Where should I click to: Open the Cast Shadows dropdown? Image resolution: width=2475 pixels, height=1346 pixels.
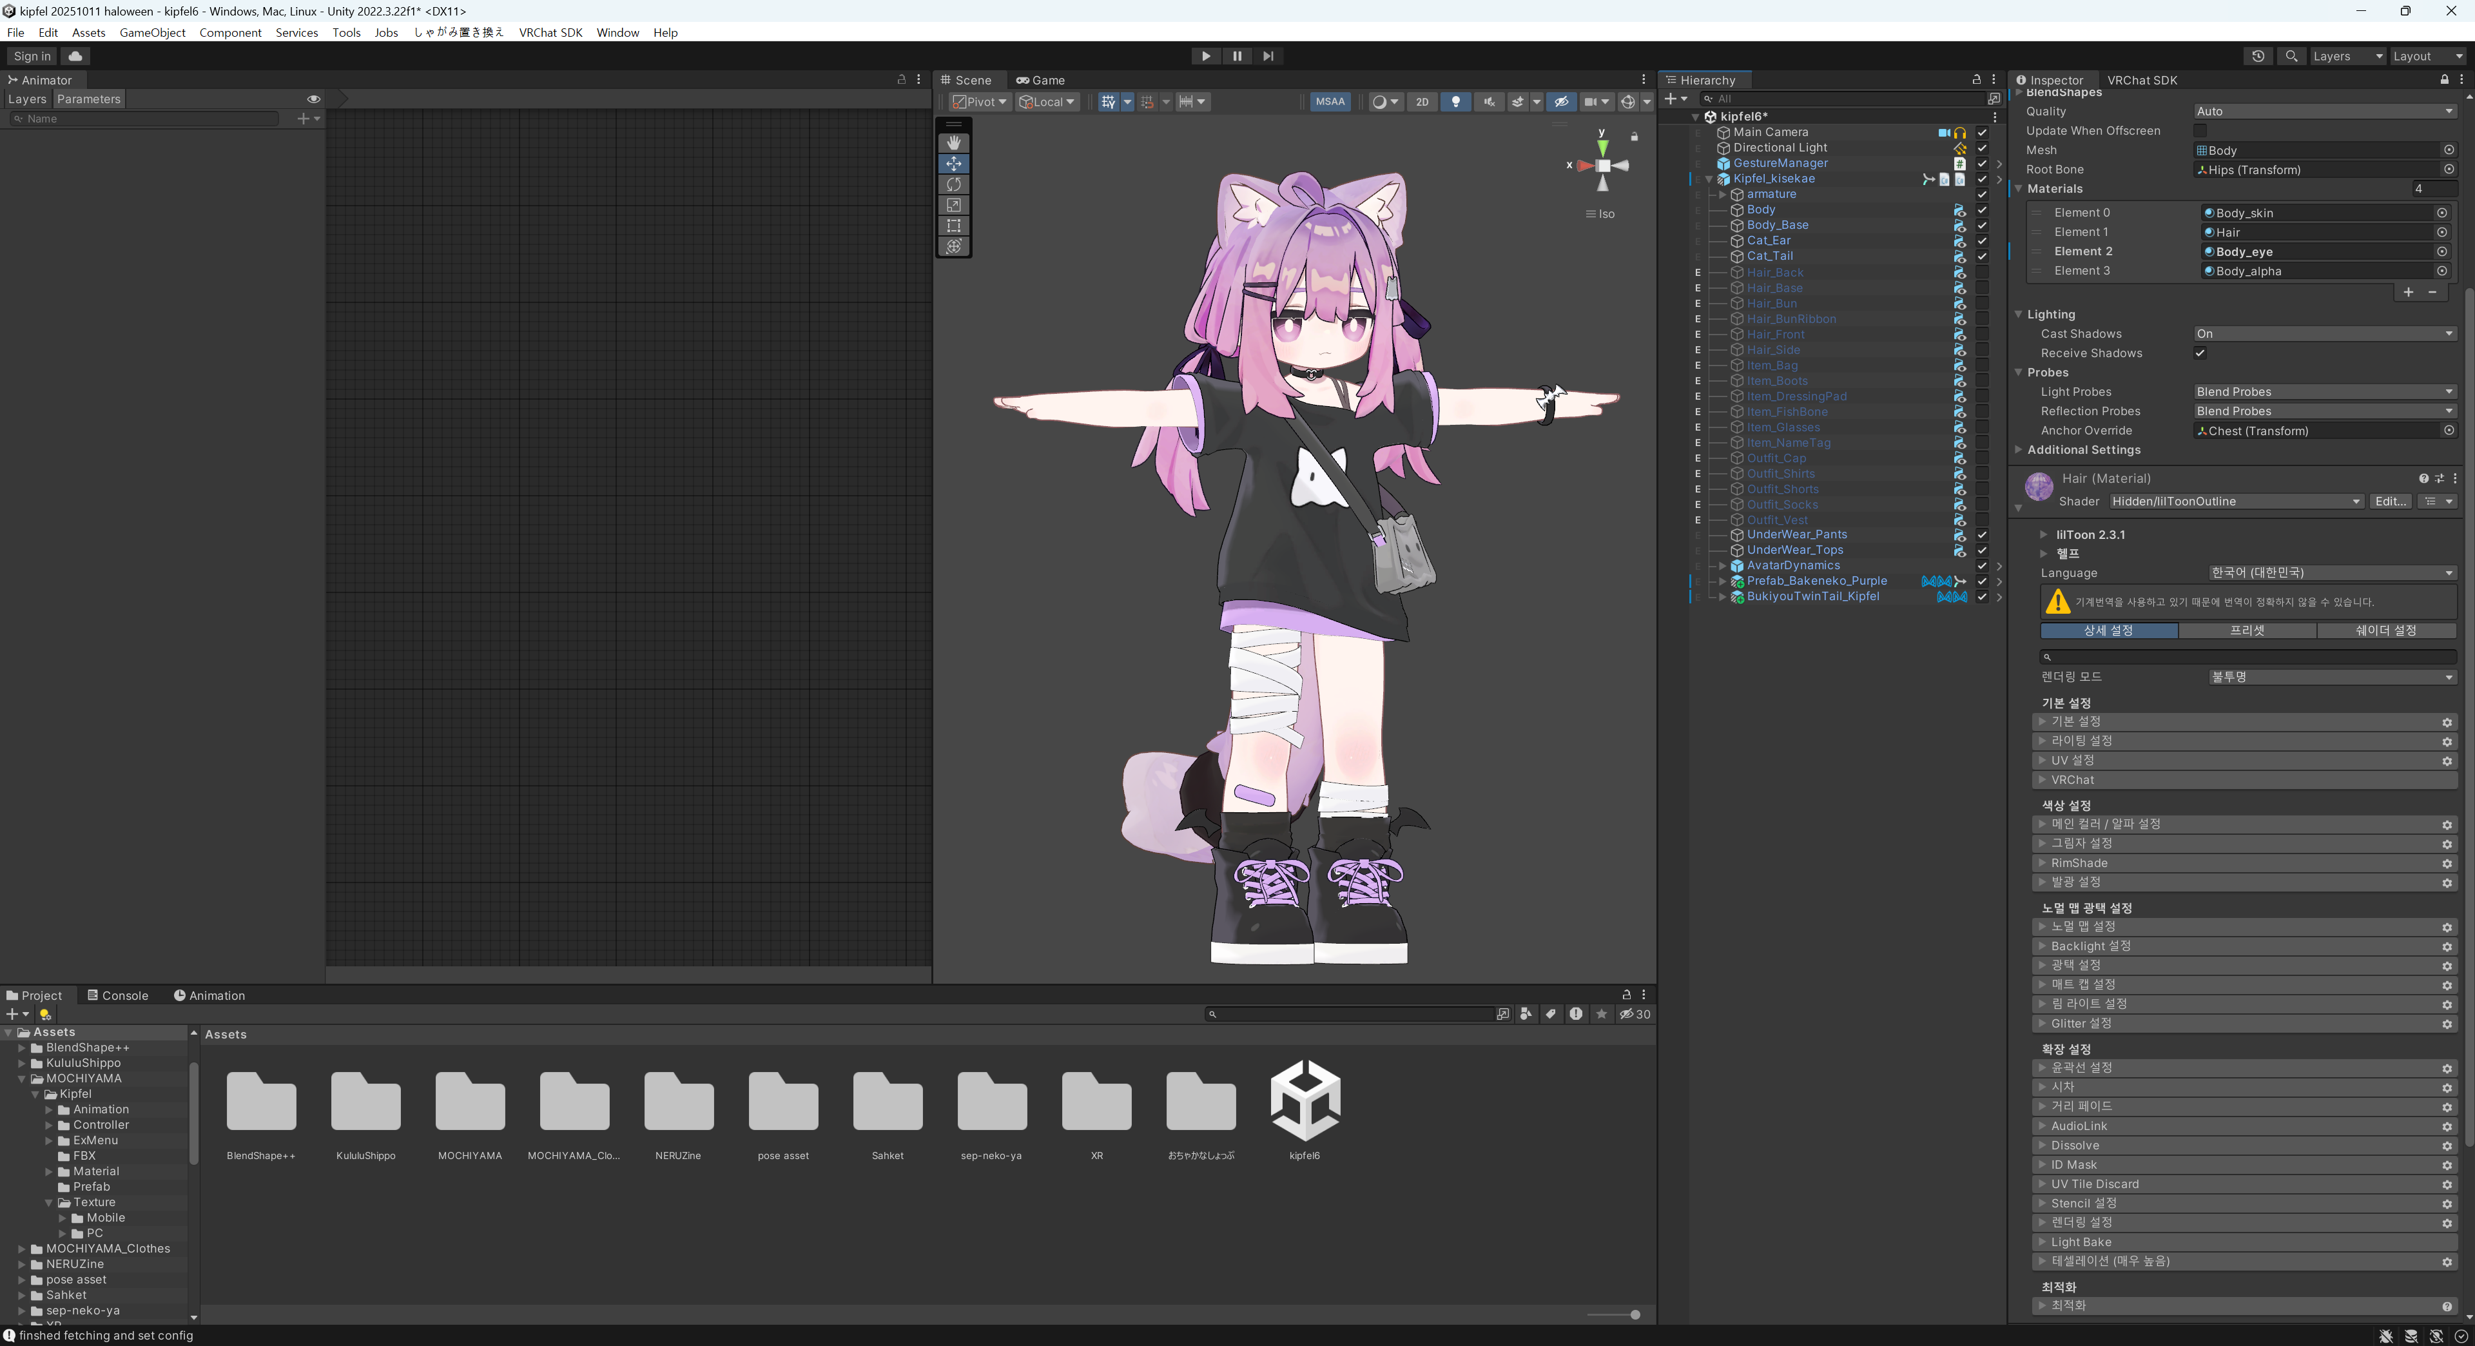coord(2323,333)
